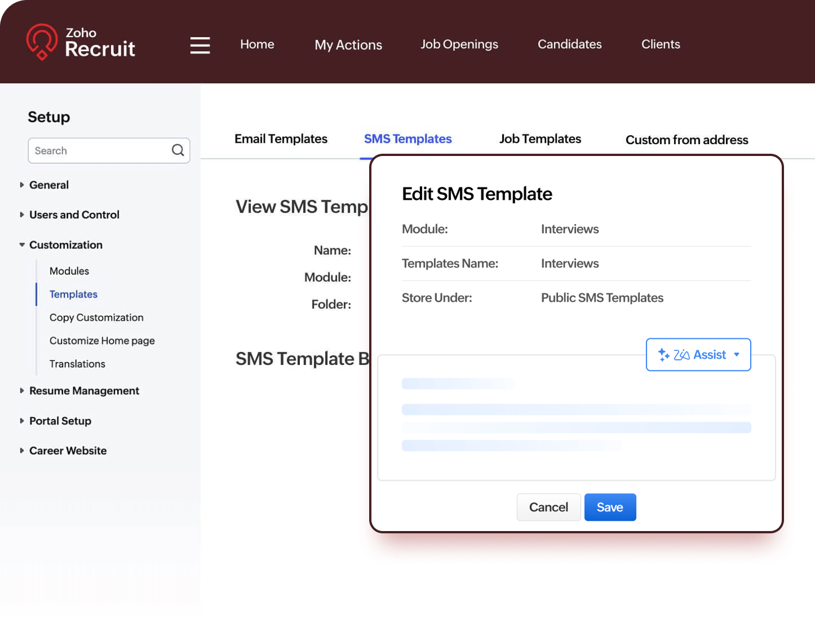Click the Save button
Viewport: 815px width, 642px height.
pos(610,507)
